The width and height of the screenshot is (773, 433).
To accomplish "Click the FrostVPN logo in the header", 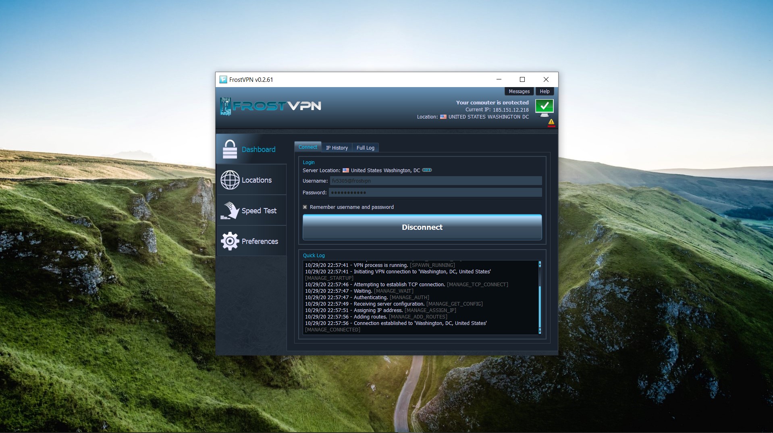I will click(x=270, y=106).
